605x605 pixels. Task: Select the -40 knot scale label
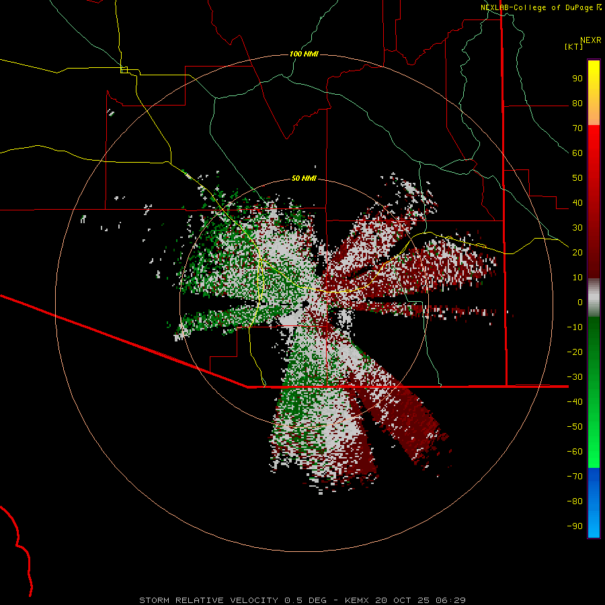pos(575,402)
